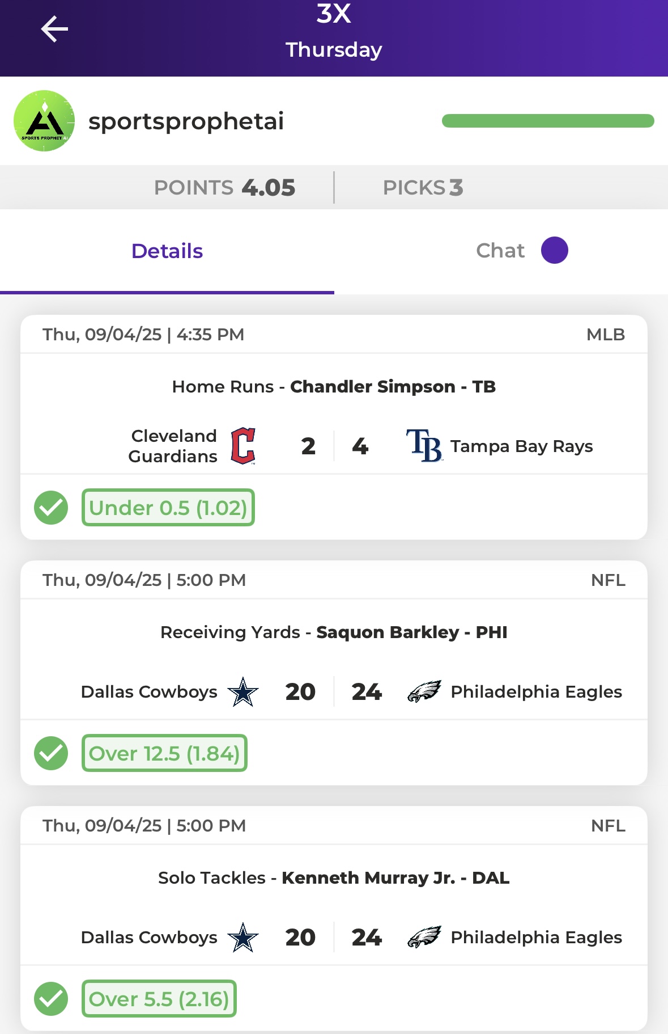Viewport: 668px width, 1034px height.
Task: Tap the Cowboys star in Saquon Barkley card
Action: [x=243, y=692]
